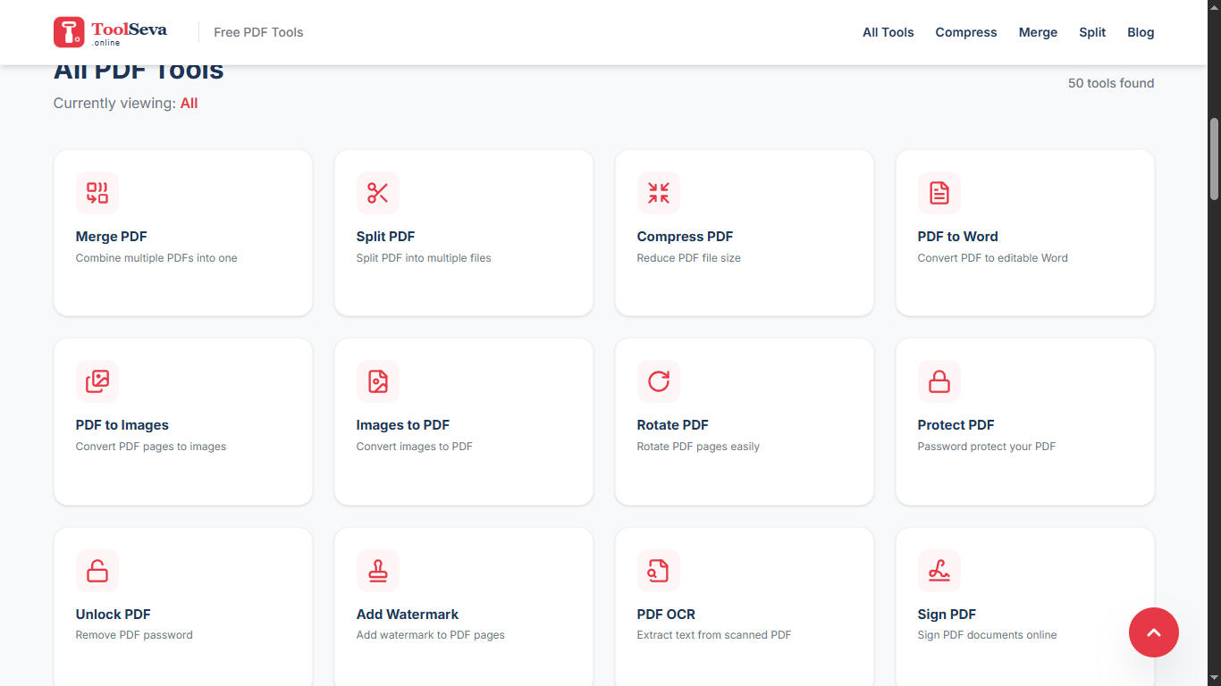Open the Split navigation link
The width and height of the screenshot is (1221, 686).
(x=1092, y=32)
